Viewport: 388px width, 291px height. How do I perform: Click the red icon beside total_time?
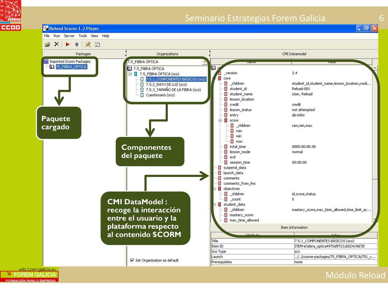226,147
